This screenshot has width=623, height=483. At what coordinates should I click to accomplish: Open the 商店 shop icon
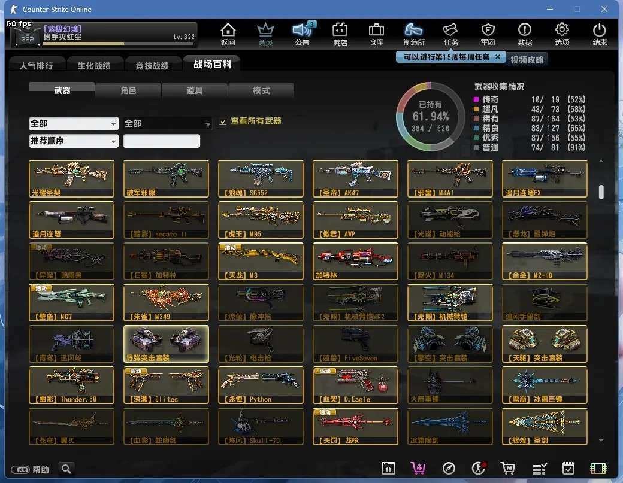pyautogui.click(x=340, y=34)
